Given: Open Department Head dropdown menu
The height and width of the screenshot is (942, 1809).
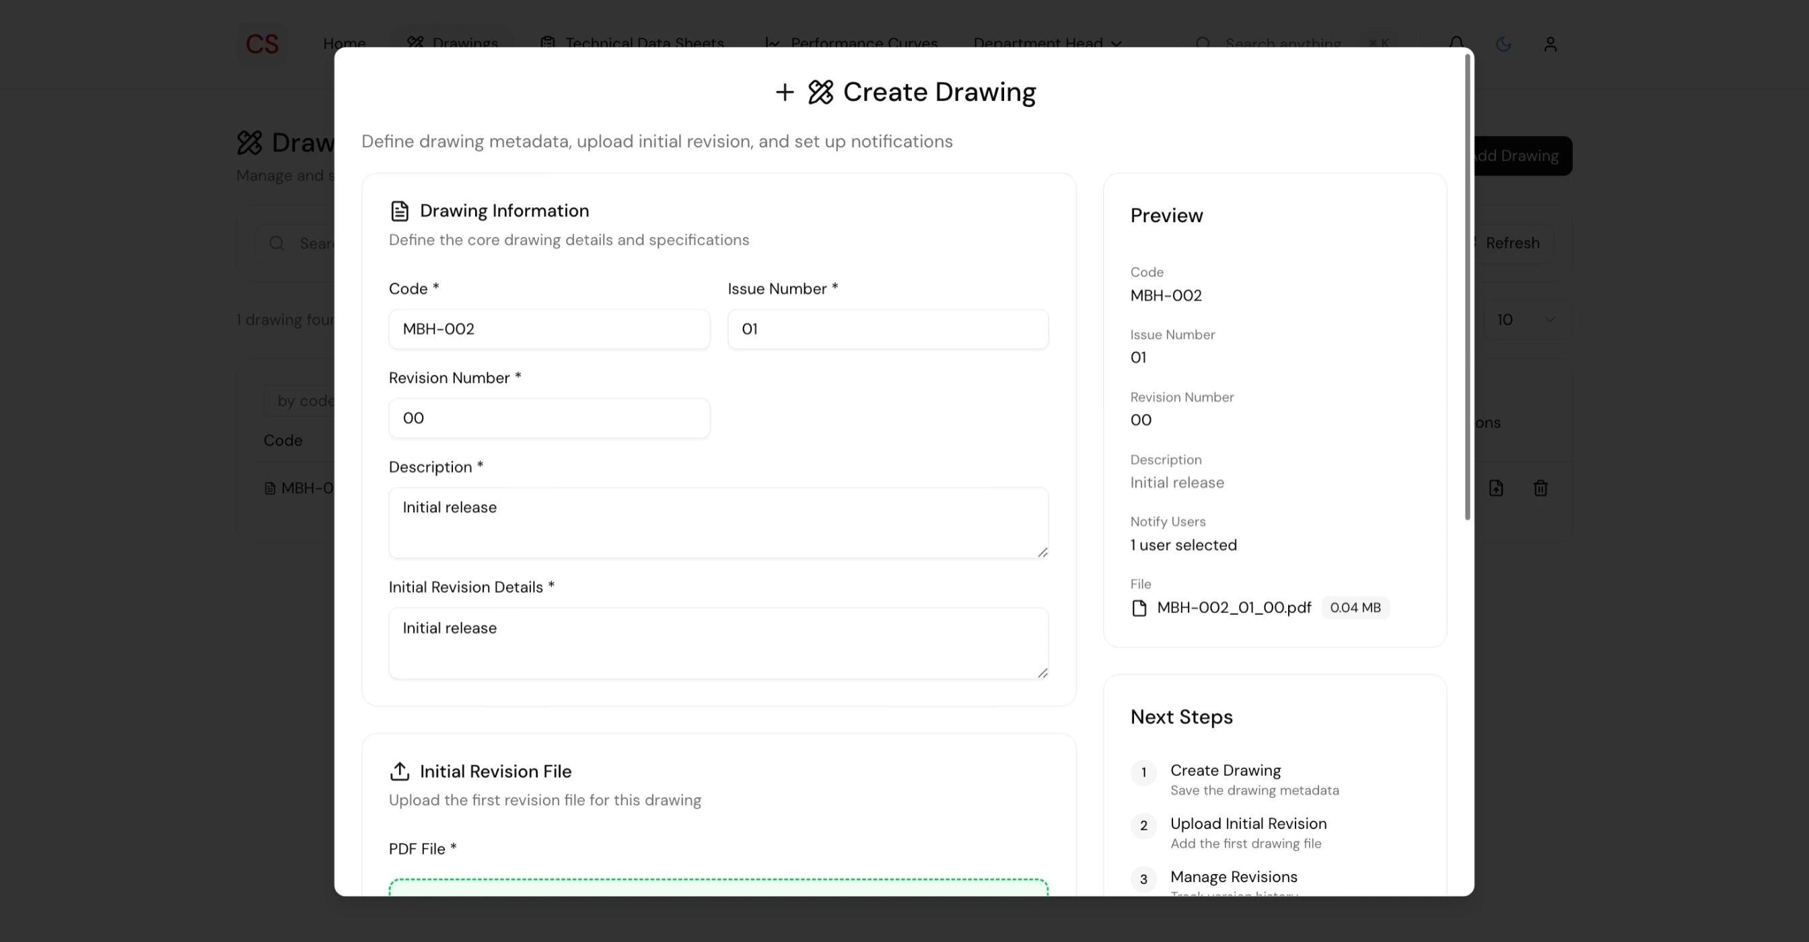Looking at the screenshot, I should click(x=1047, y=44).
